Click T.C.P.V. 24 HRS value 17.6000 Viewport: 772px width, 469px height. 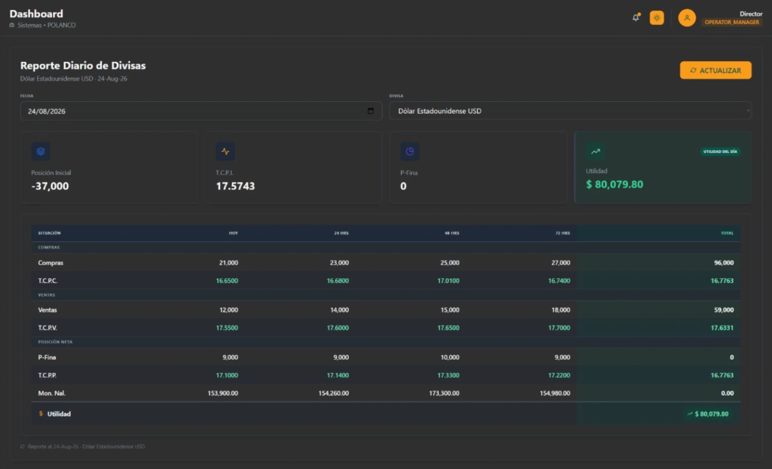coord(338,328)
